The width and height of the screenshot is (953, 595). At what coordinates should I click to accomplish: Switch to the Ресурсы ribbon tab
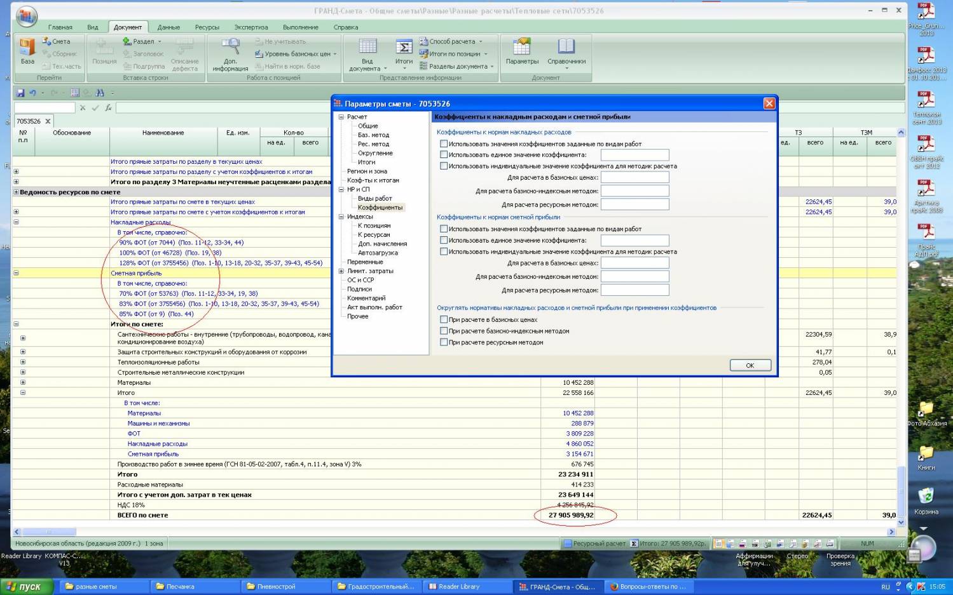tap(207, 27)
